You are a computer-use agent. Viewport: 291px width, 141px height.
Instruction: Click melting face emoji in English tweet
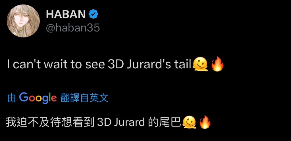pos(200,64)
